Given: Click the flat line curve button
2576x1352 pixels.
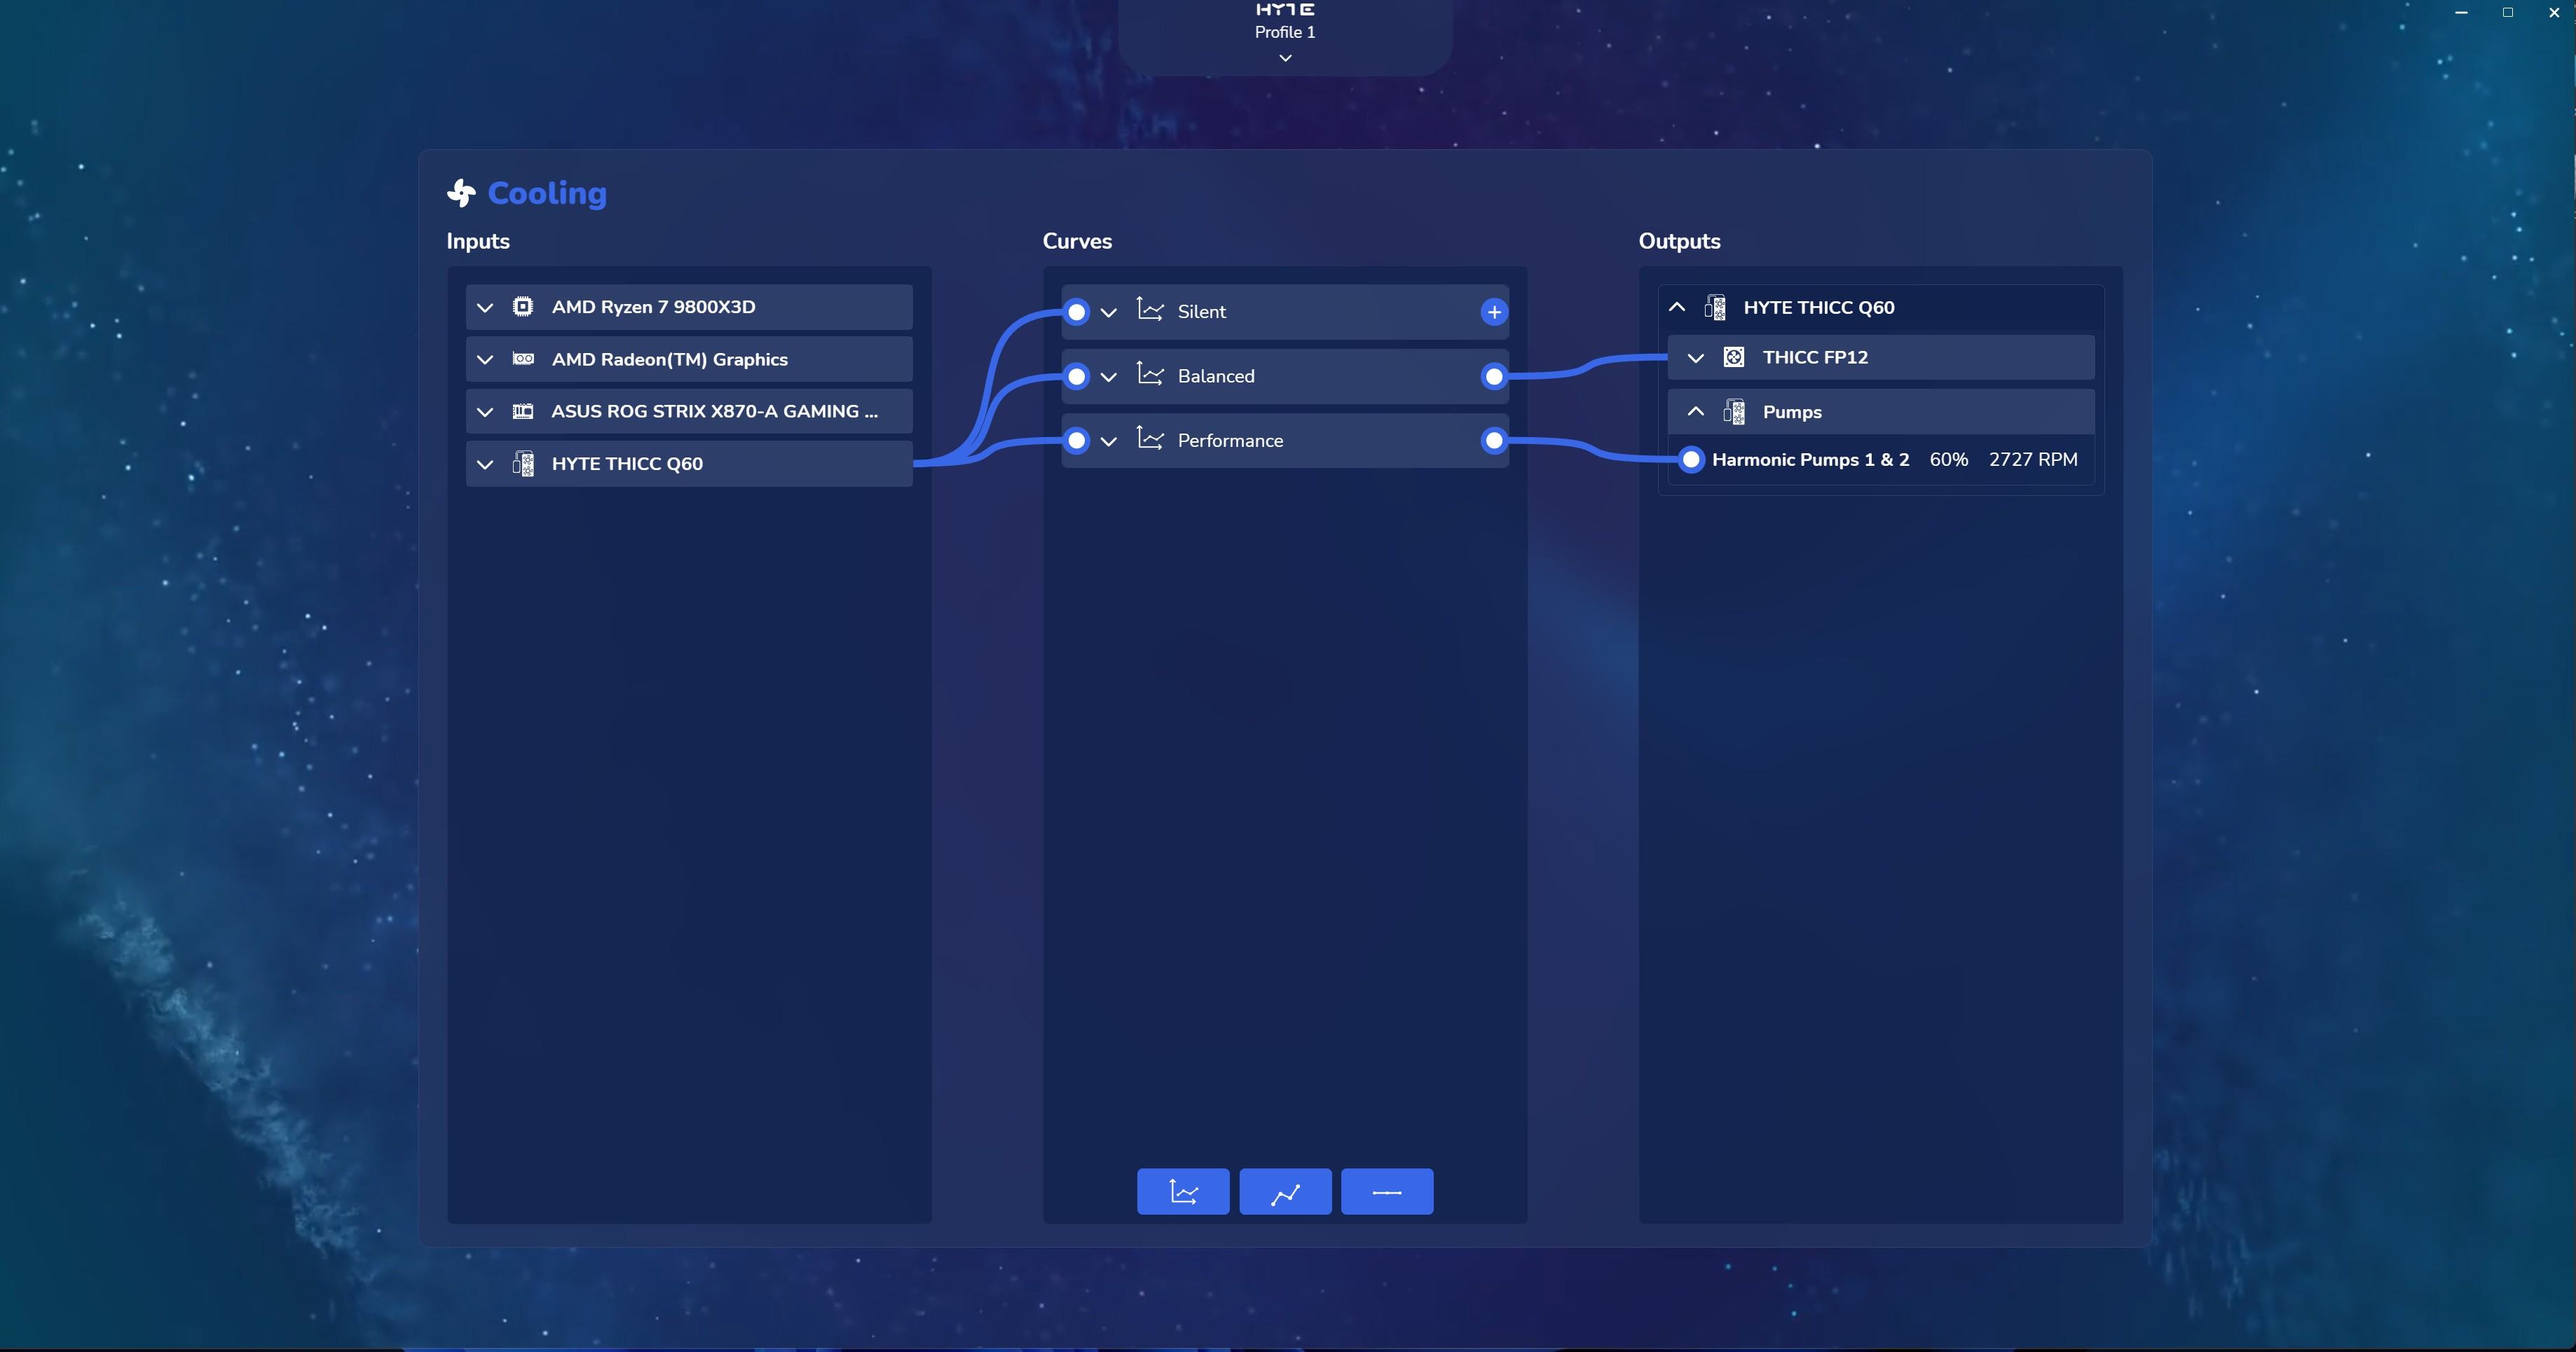Looking at the screenshot, I should pyautogui.click(x=1387, y=1191).
